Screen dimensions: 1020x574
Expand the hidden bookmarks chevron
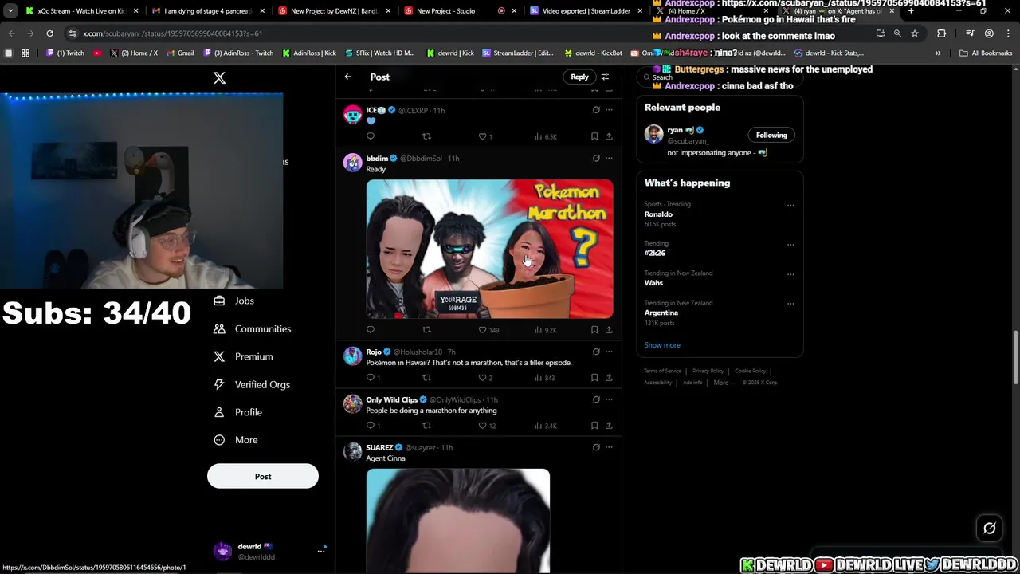[x=938, y=53]
